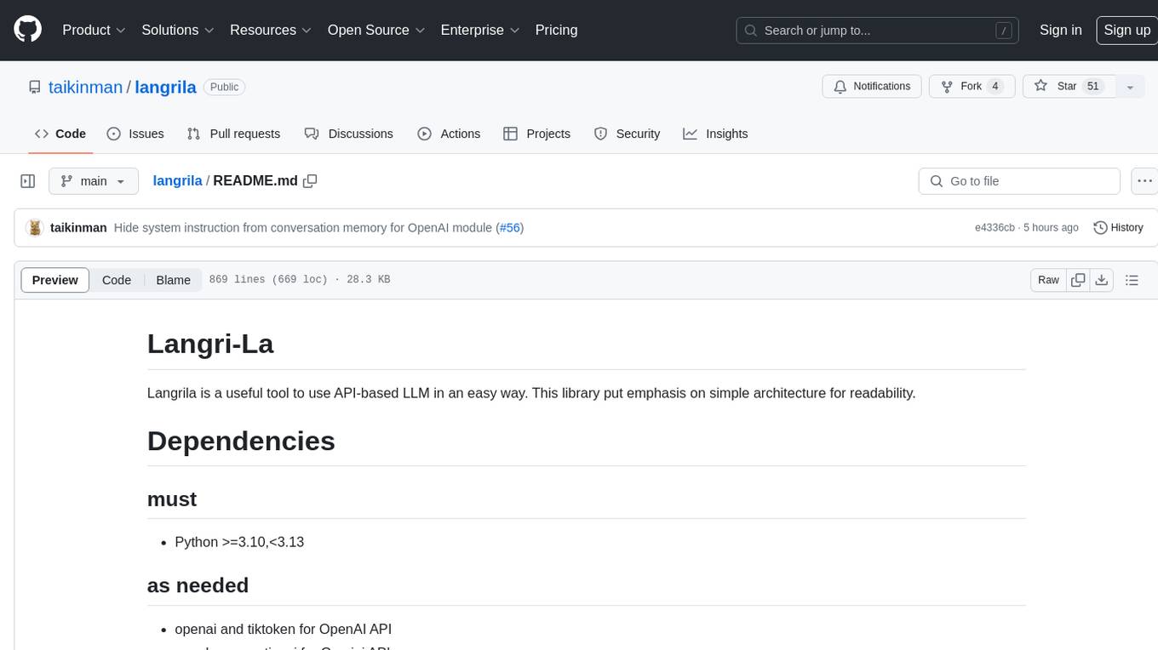Screen dimensions: 1158x650
Task: Open the taikinman user profile
Action: [x=85, y=87]
